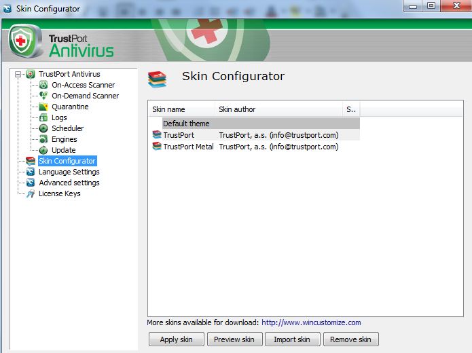Sort by the Skin name column header
472x353 pixels.
click(x=181, y=109)
